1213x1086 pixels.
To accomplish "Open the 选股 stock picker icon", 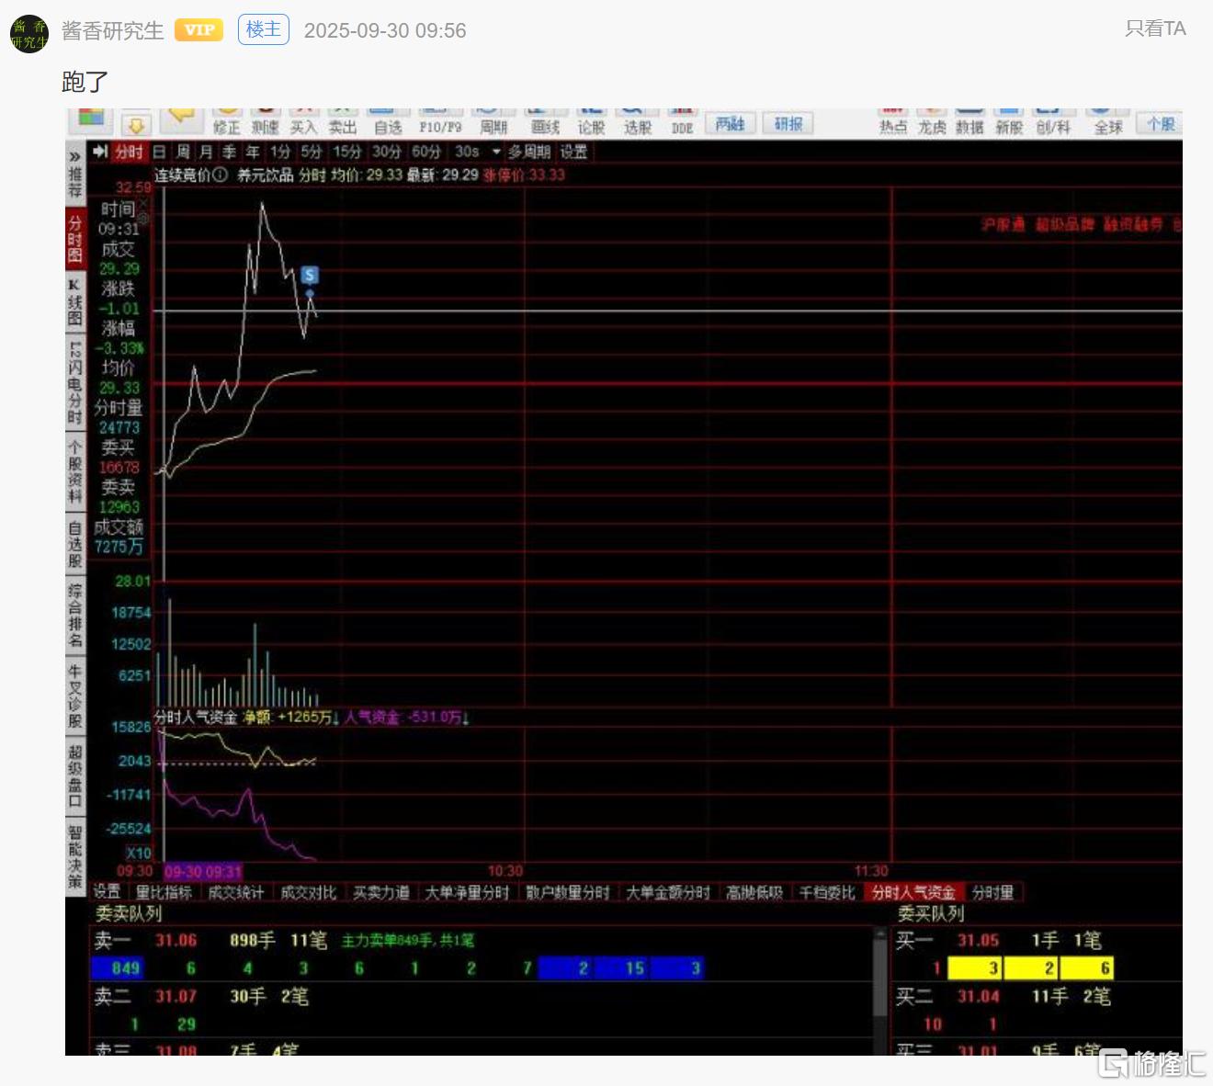I will pyautogui.click(x=637, y=121).
